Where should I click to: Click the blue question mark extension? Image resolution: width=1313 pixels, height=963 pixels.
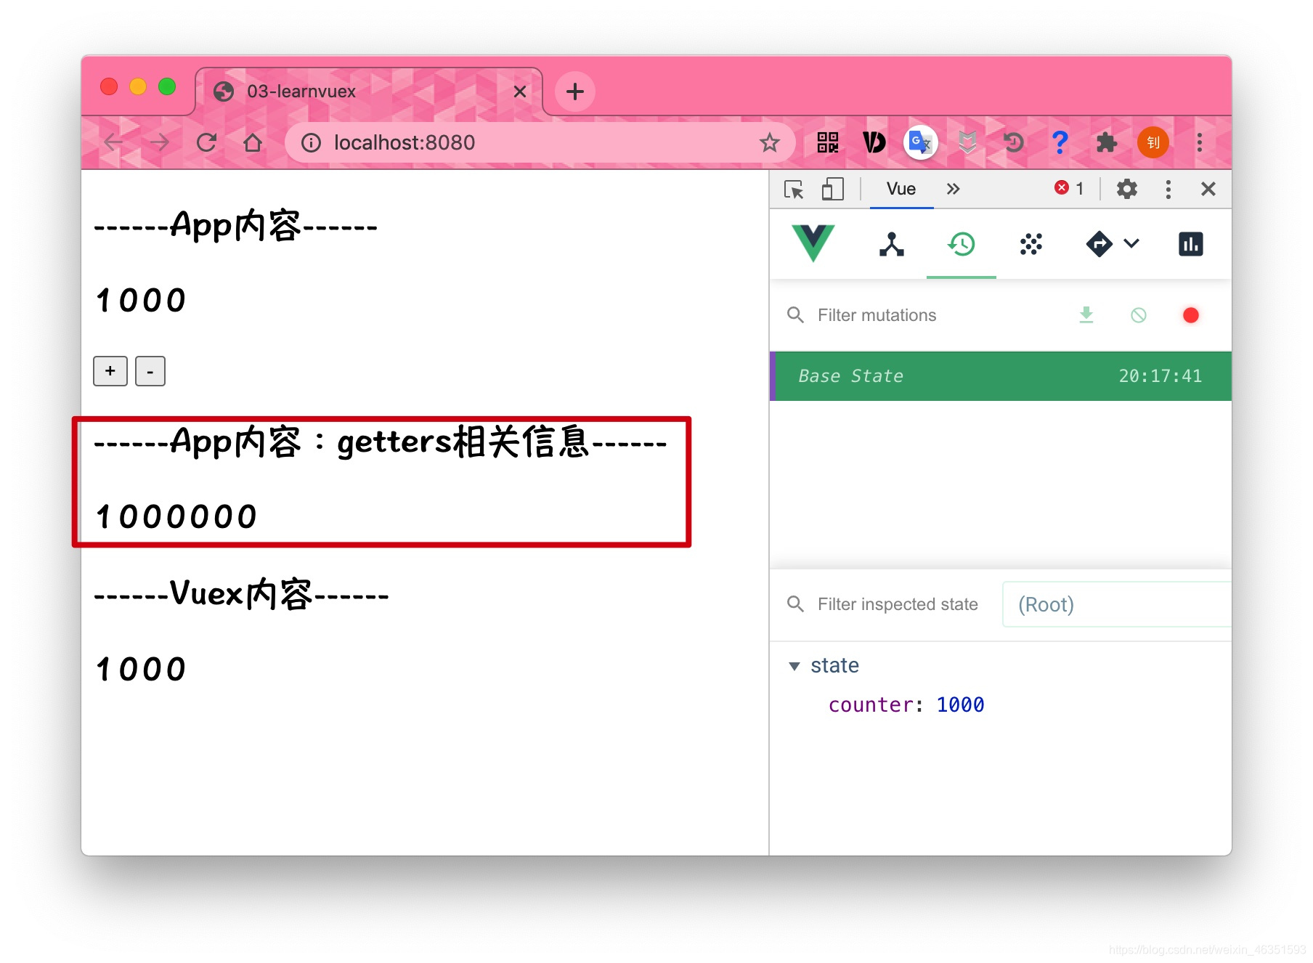tap(1060, 142)
